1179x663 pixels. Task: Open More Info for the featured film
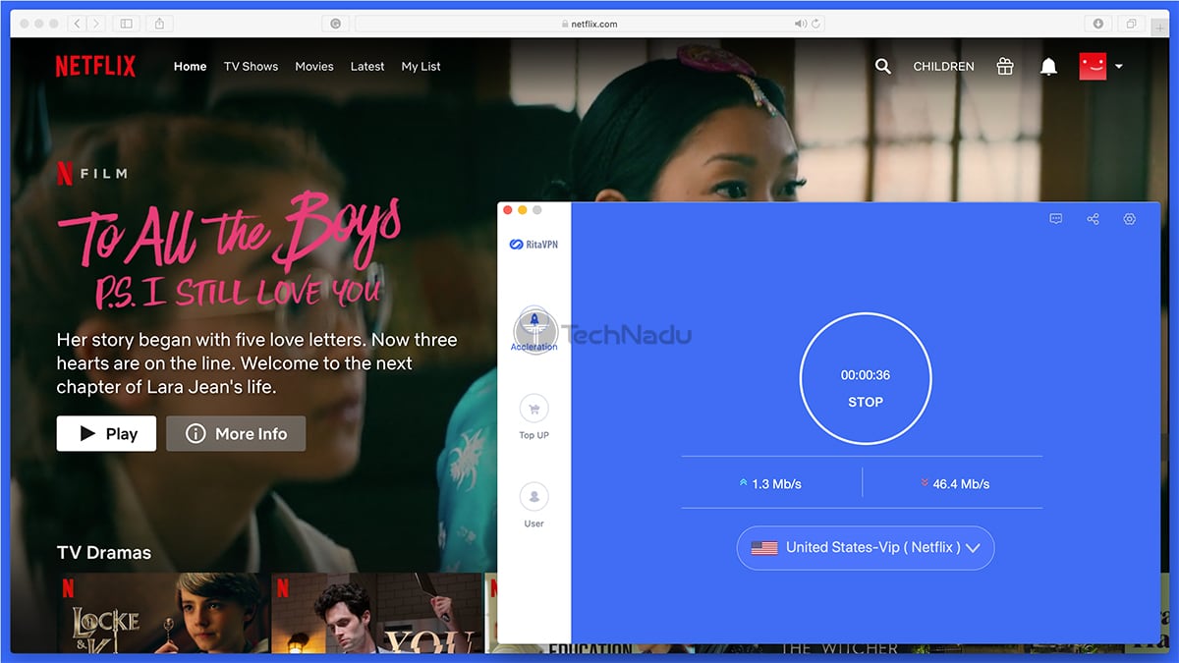coord(236,434)
